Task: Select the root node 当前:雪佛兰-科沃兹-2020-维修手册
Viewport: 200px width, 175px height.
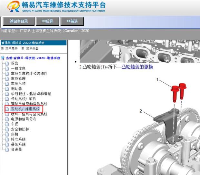Action: coord(33,58)
